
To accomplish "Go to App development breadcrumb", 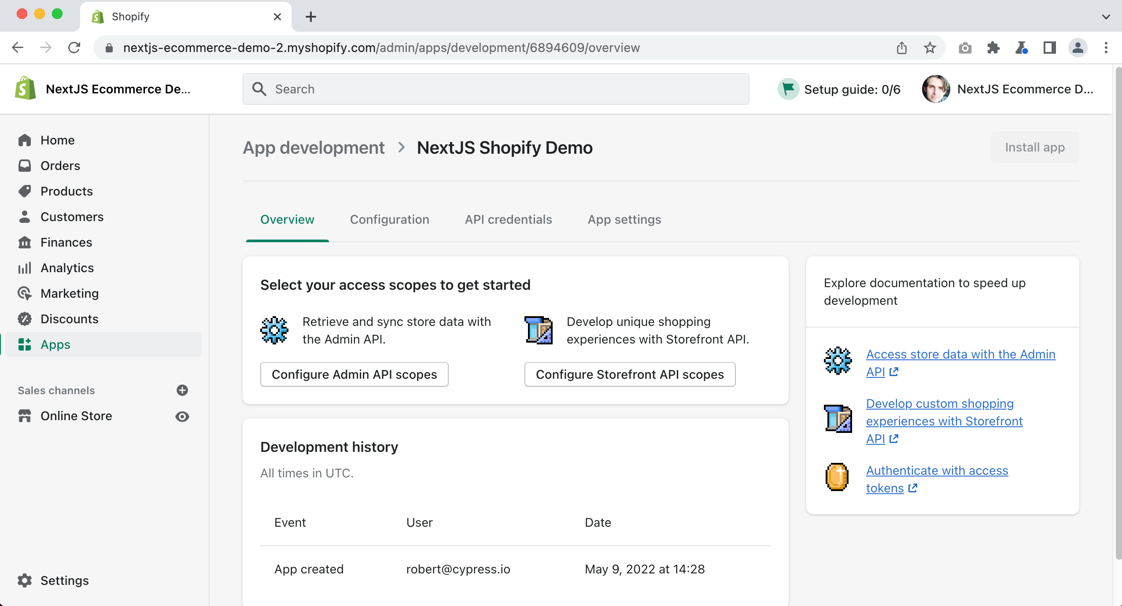I will click(x=314, y=148).
